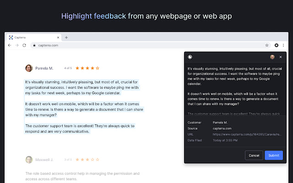Close the feedback panel with X

click(x=281, y=57)
